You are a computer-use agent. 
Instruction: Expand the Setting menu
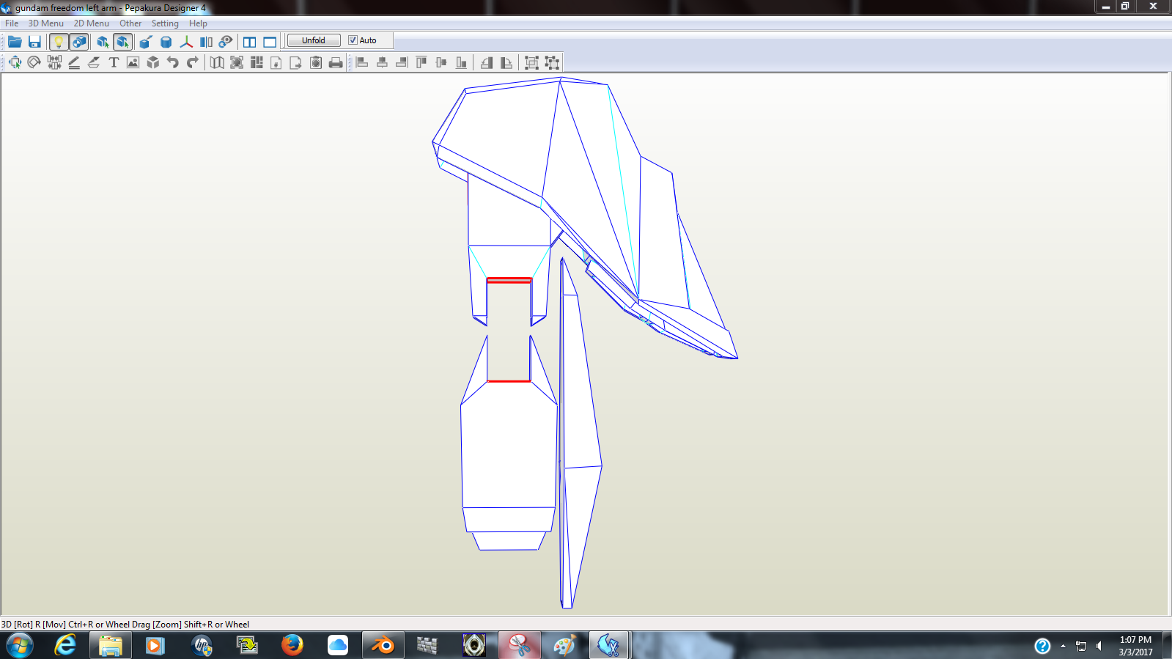click(x=165, y=23)
